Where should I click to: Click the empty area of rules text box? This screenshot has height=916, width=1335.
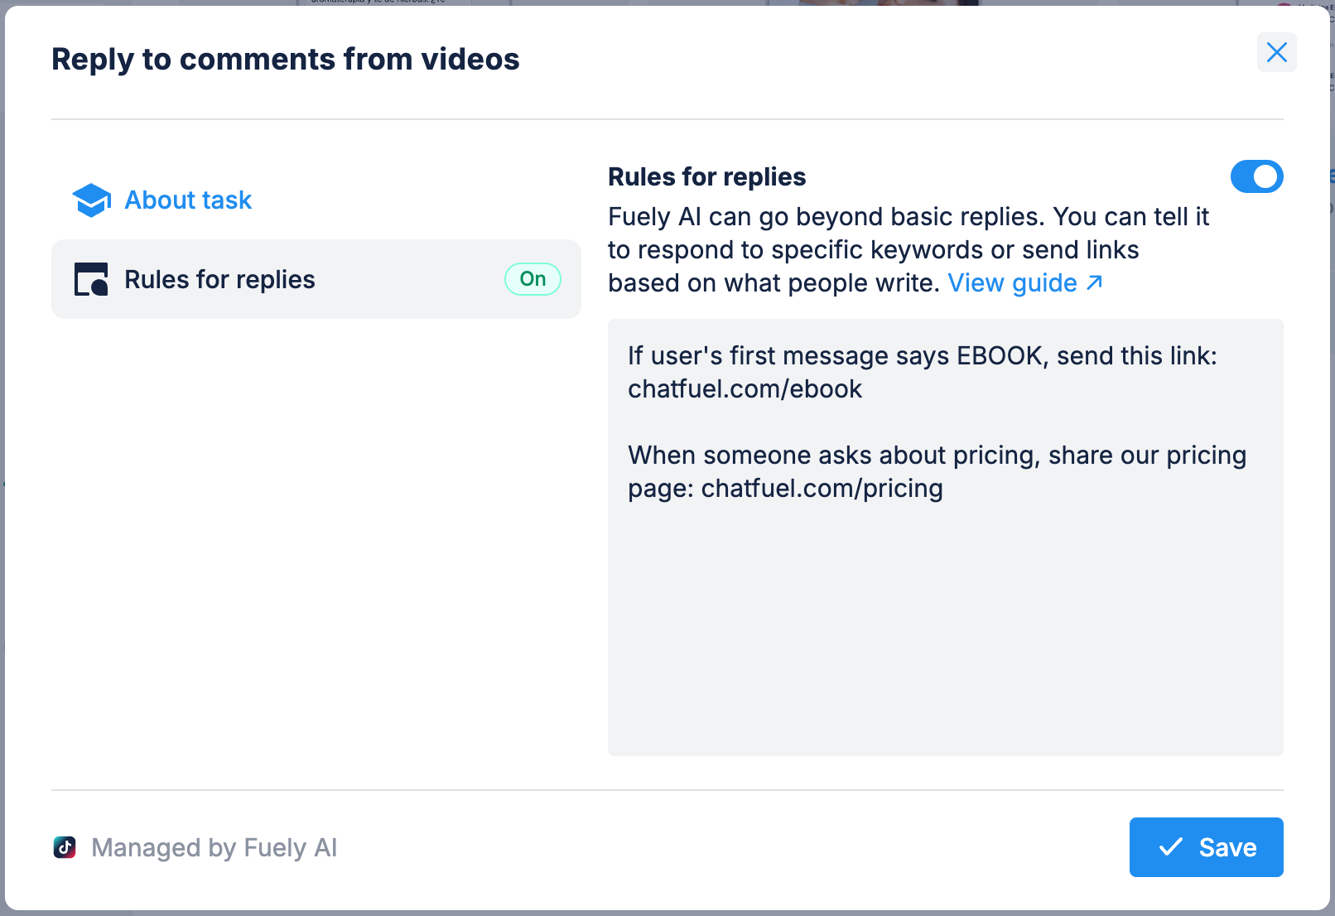(944, 629)
